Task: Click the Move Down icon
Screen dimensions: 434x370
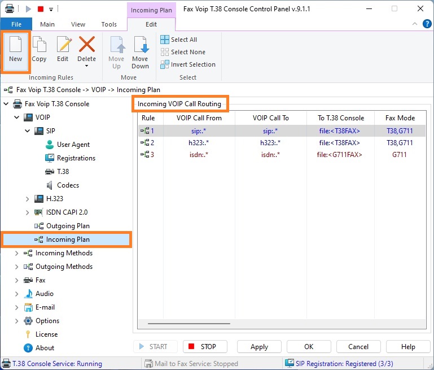Action: point(141,45)
